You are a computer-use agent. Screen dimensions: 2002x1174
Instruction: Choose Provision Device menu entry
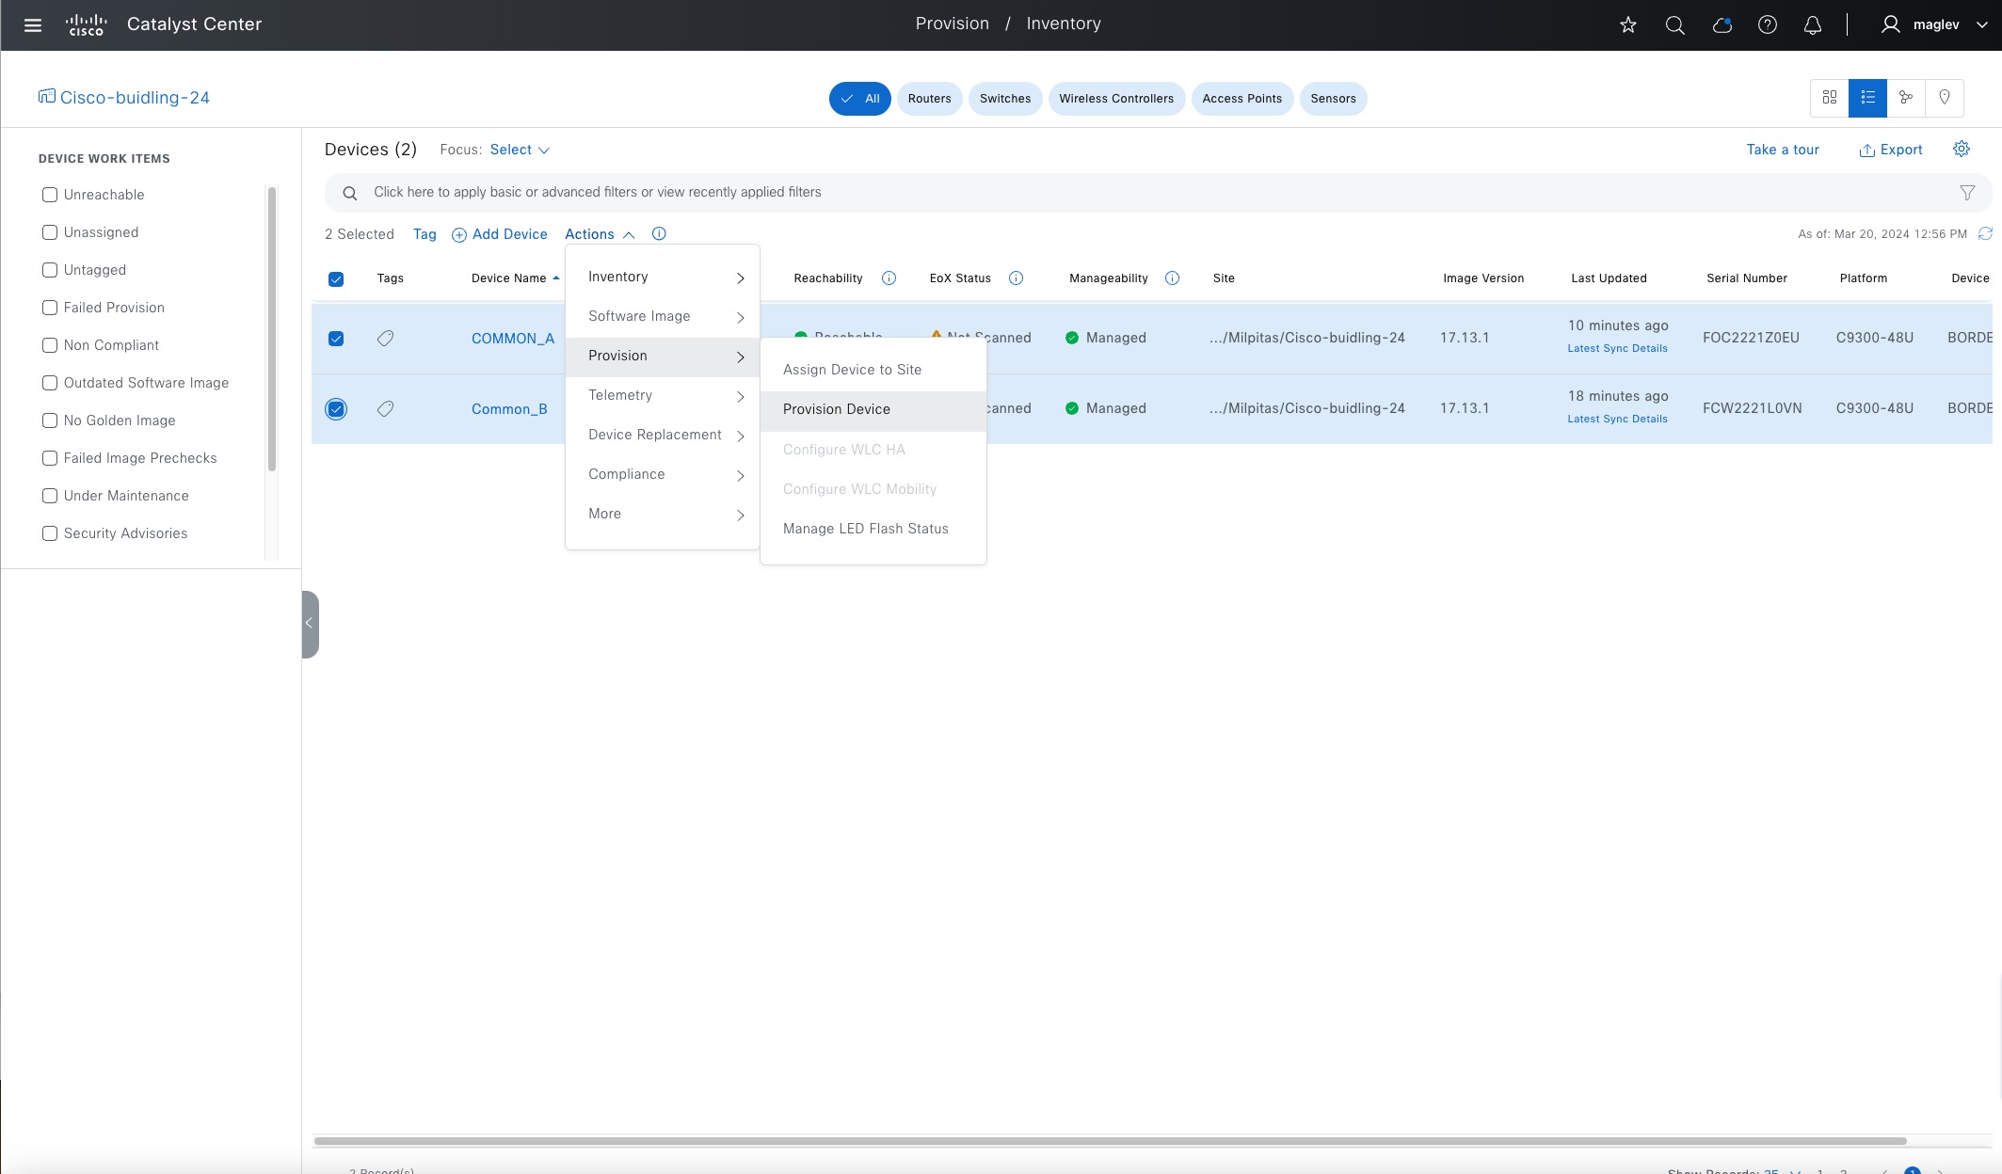pyautogui.click(x=836, y=409)
